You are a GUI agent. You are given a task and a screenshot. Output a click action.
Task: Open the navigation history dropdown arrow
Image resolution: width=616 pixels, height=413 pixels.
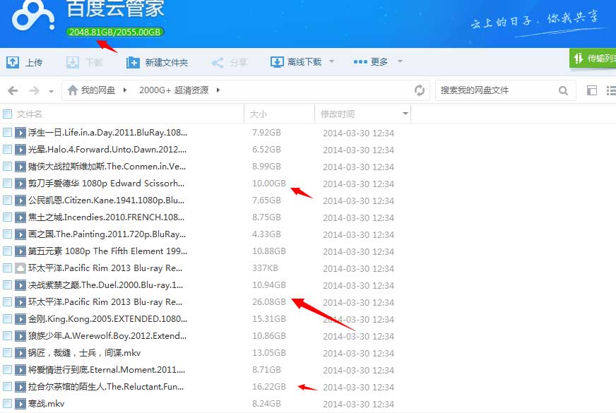point(51,91)
